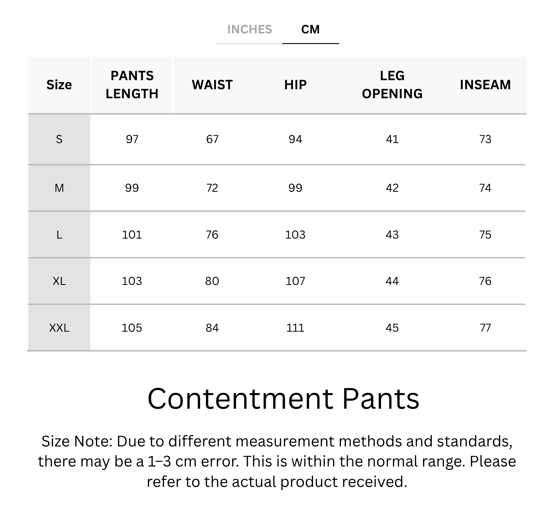556x505 pixels.
Task: Click the waist value 67 for size S
Action: 212,139
